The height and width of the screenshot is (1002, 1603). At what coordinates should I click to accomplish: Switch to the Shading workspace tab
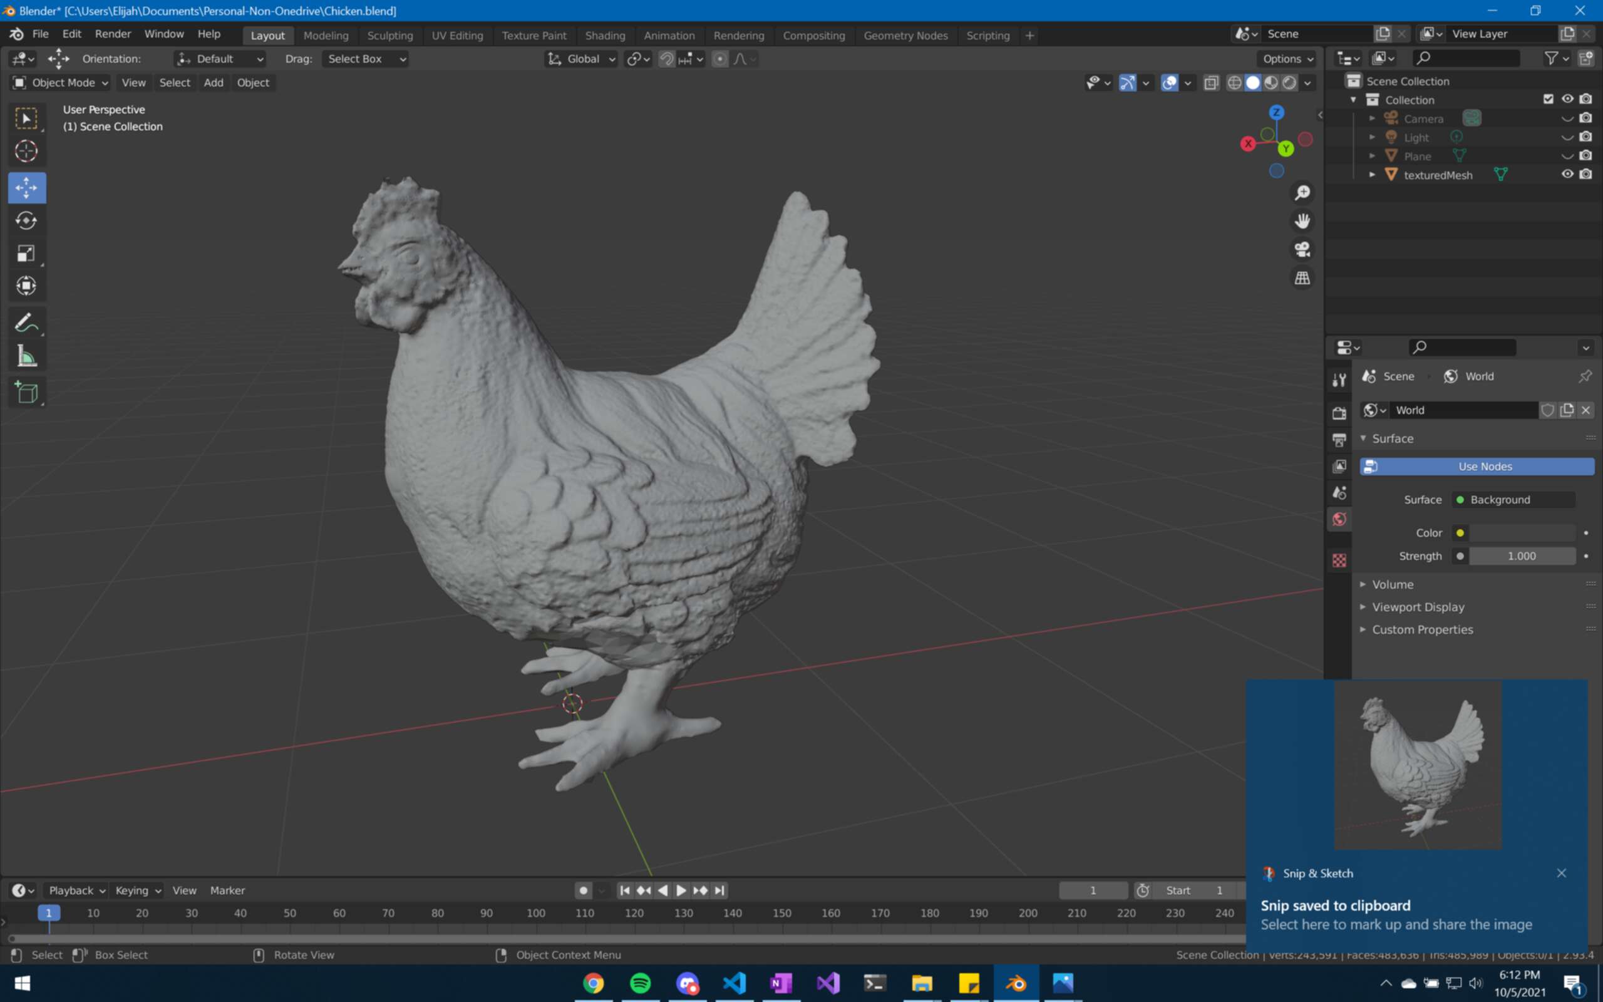(605, 36)
